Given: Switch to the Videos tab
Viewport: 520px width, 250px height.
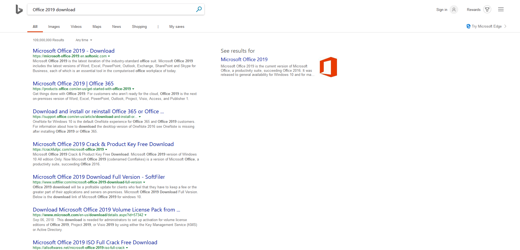Looking at the screenshot, I should tap(76, 26).
